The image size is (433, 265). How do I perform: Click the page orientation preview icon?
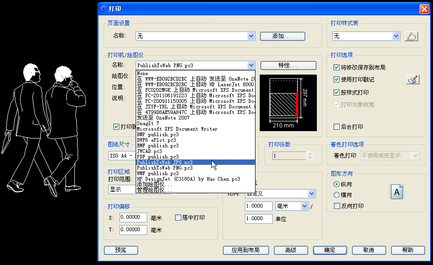[397, 192]
